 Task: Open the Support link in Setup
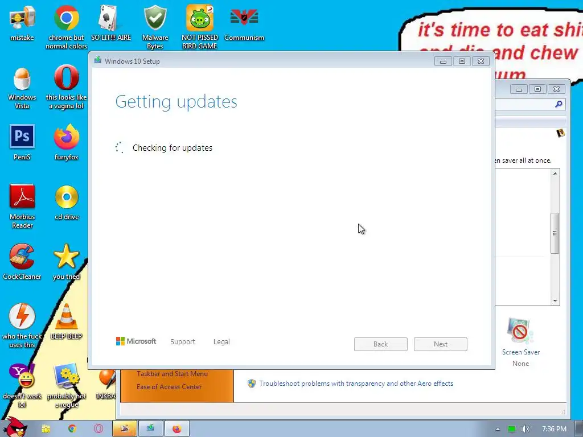click(x=183, y=341)
